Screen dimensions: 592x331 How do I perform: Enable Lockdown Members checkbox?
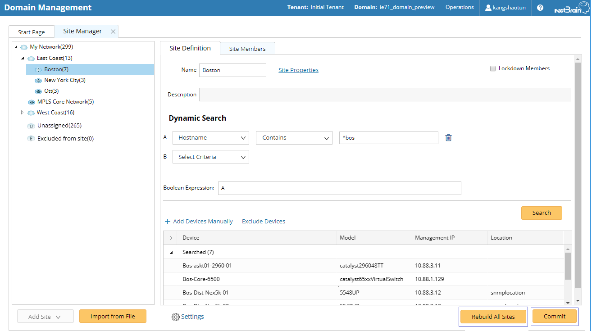click(493, 68)
